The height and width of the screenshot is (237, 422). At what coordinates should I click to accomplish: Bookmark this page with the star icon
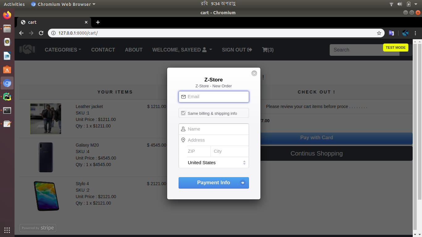pos(379,33)
